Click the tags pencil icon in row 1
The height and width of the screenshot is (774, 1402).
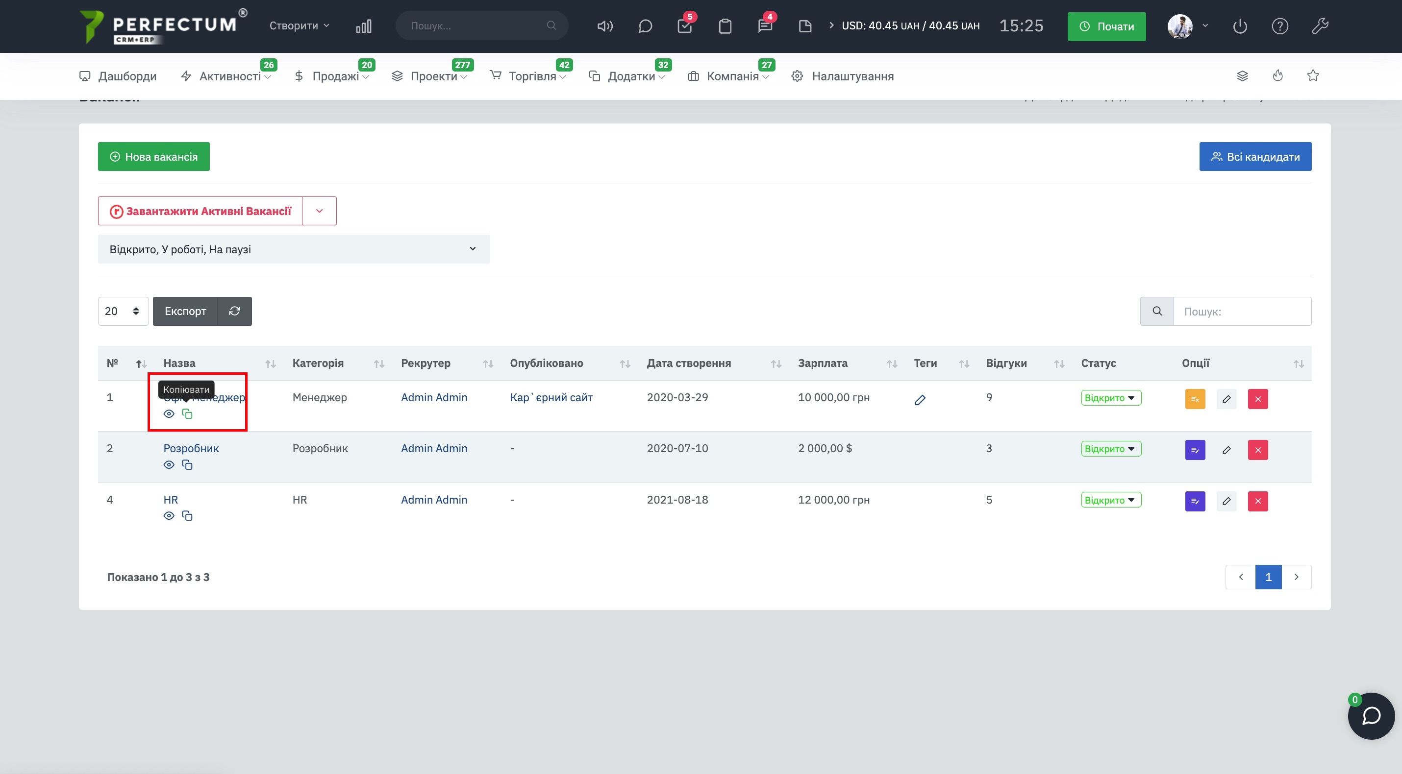point(920,400)
